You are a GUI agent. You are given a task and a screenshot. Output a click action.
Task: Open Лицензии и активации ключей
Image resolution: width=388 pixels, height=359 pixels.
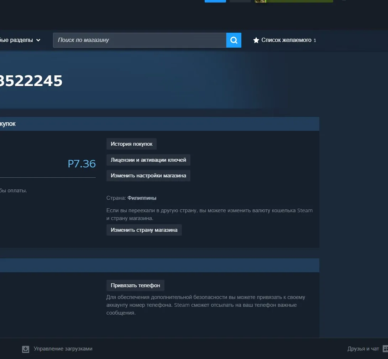(148, 160)
